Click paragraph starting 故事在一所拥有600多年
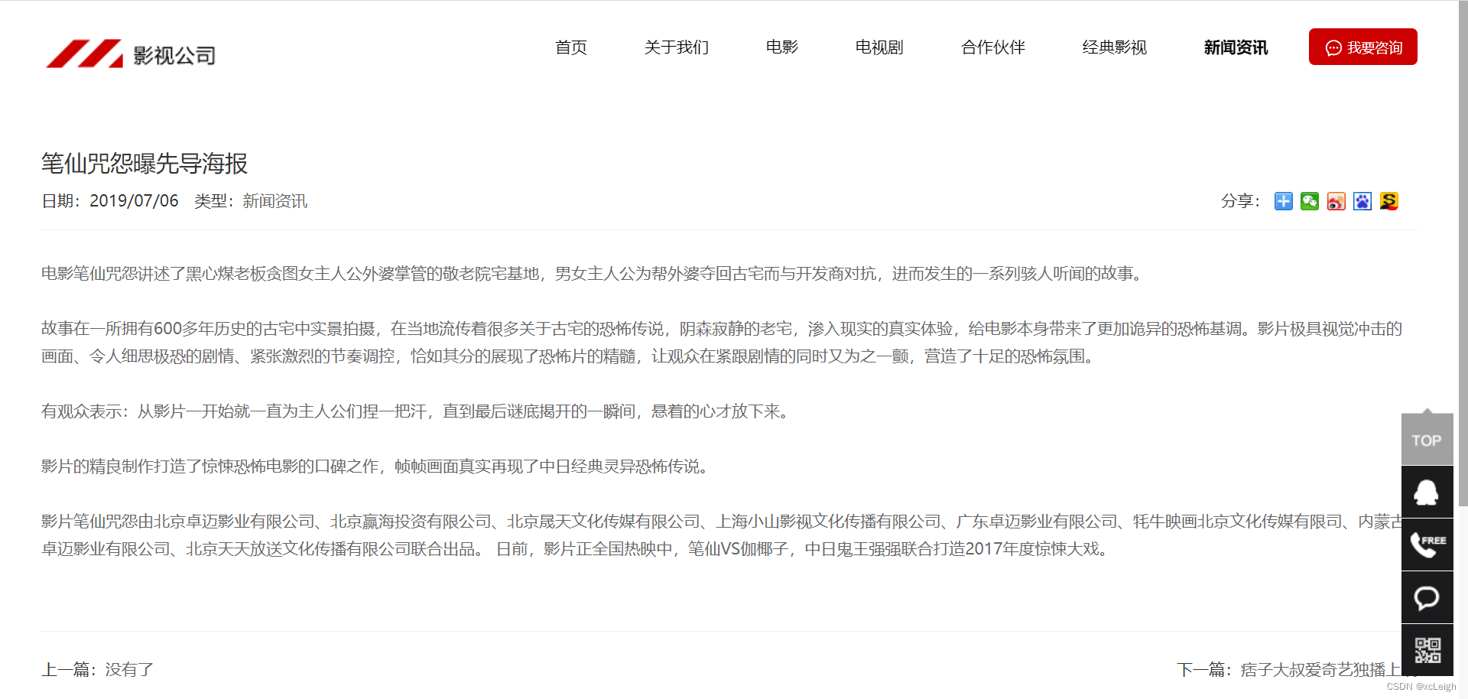 pyautogui.click(x=722, y=343)
